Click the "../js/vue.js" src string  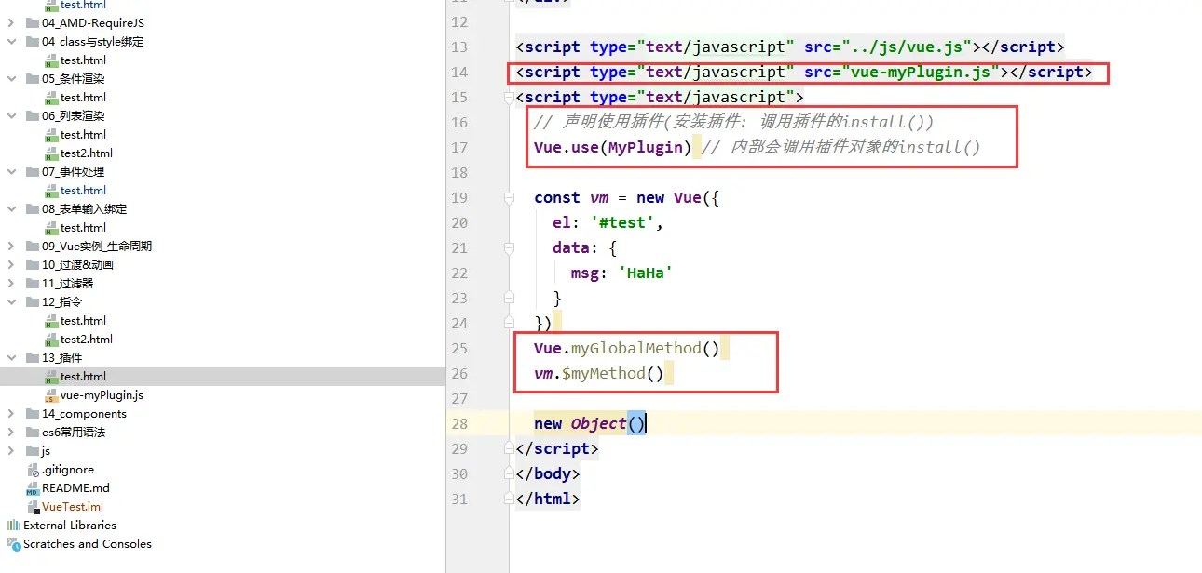[x=908, y=47]
